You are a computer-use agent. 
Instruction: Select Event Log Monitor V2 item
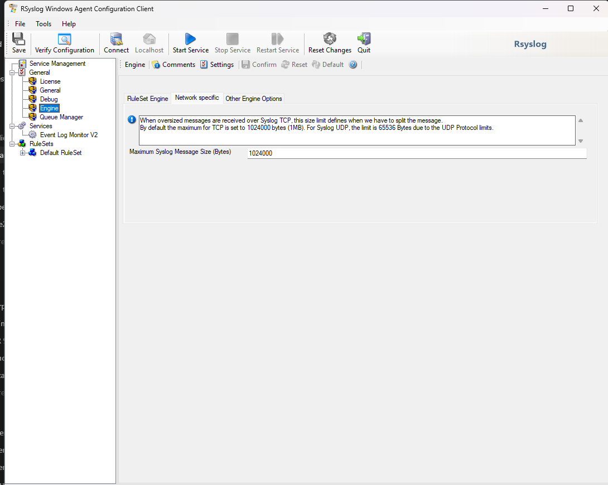point(69,135)
